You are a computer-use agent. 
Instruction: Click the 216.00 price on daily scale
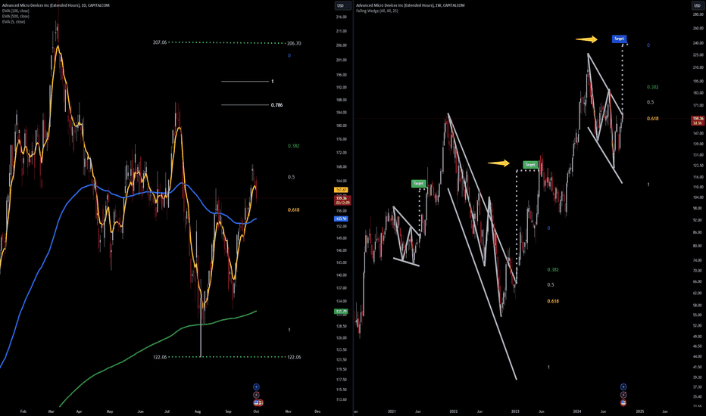342,17
